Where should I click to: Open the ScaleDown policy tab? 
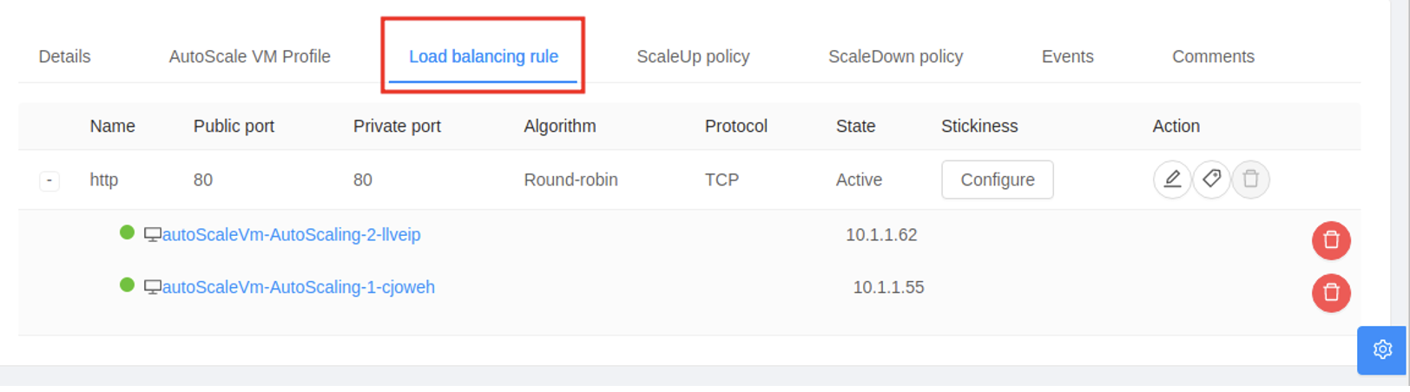pos(895,56)
